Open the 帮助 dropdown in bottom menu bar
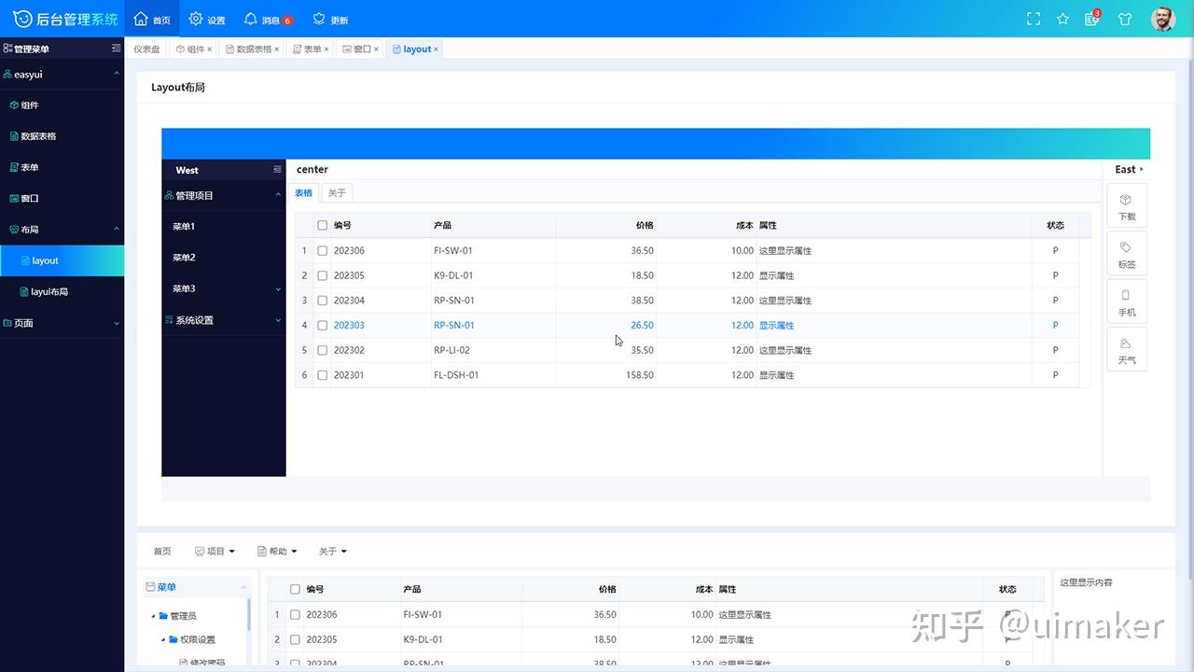 [276, 551]
